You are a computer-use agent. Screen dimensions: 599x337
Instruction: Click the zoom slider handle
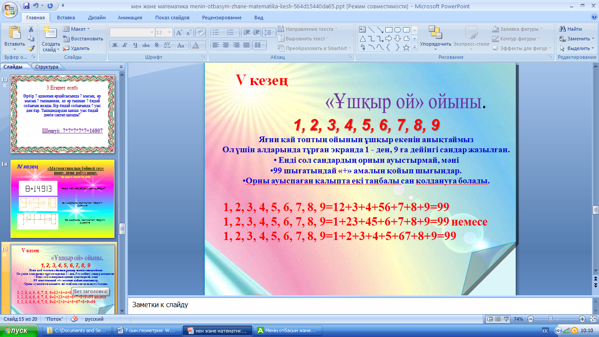551,319
